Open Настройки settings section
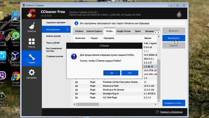209x118 pixels. pos(32,74)
